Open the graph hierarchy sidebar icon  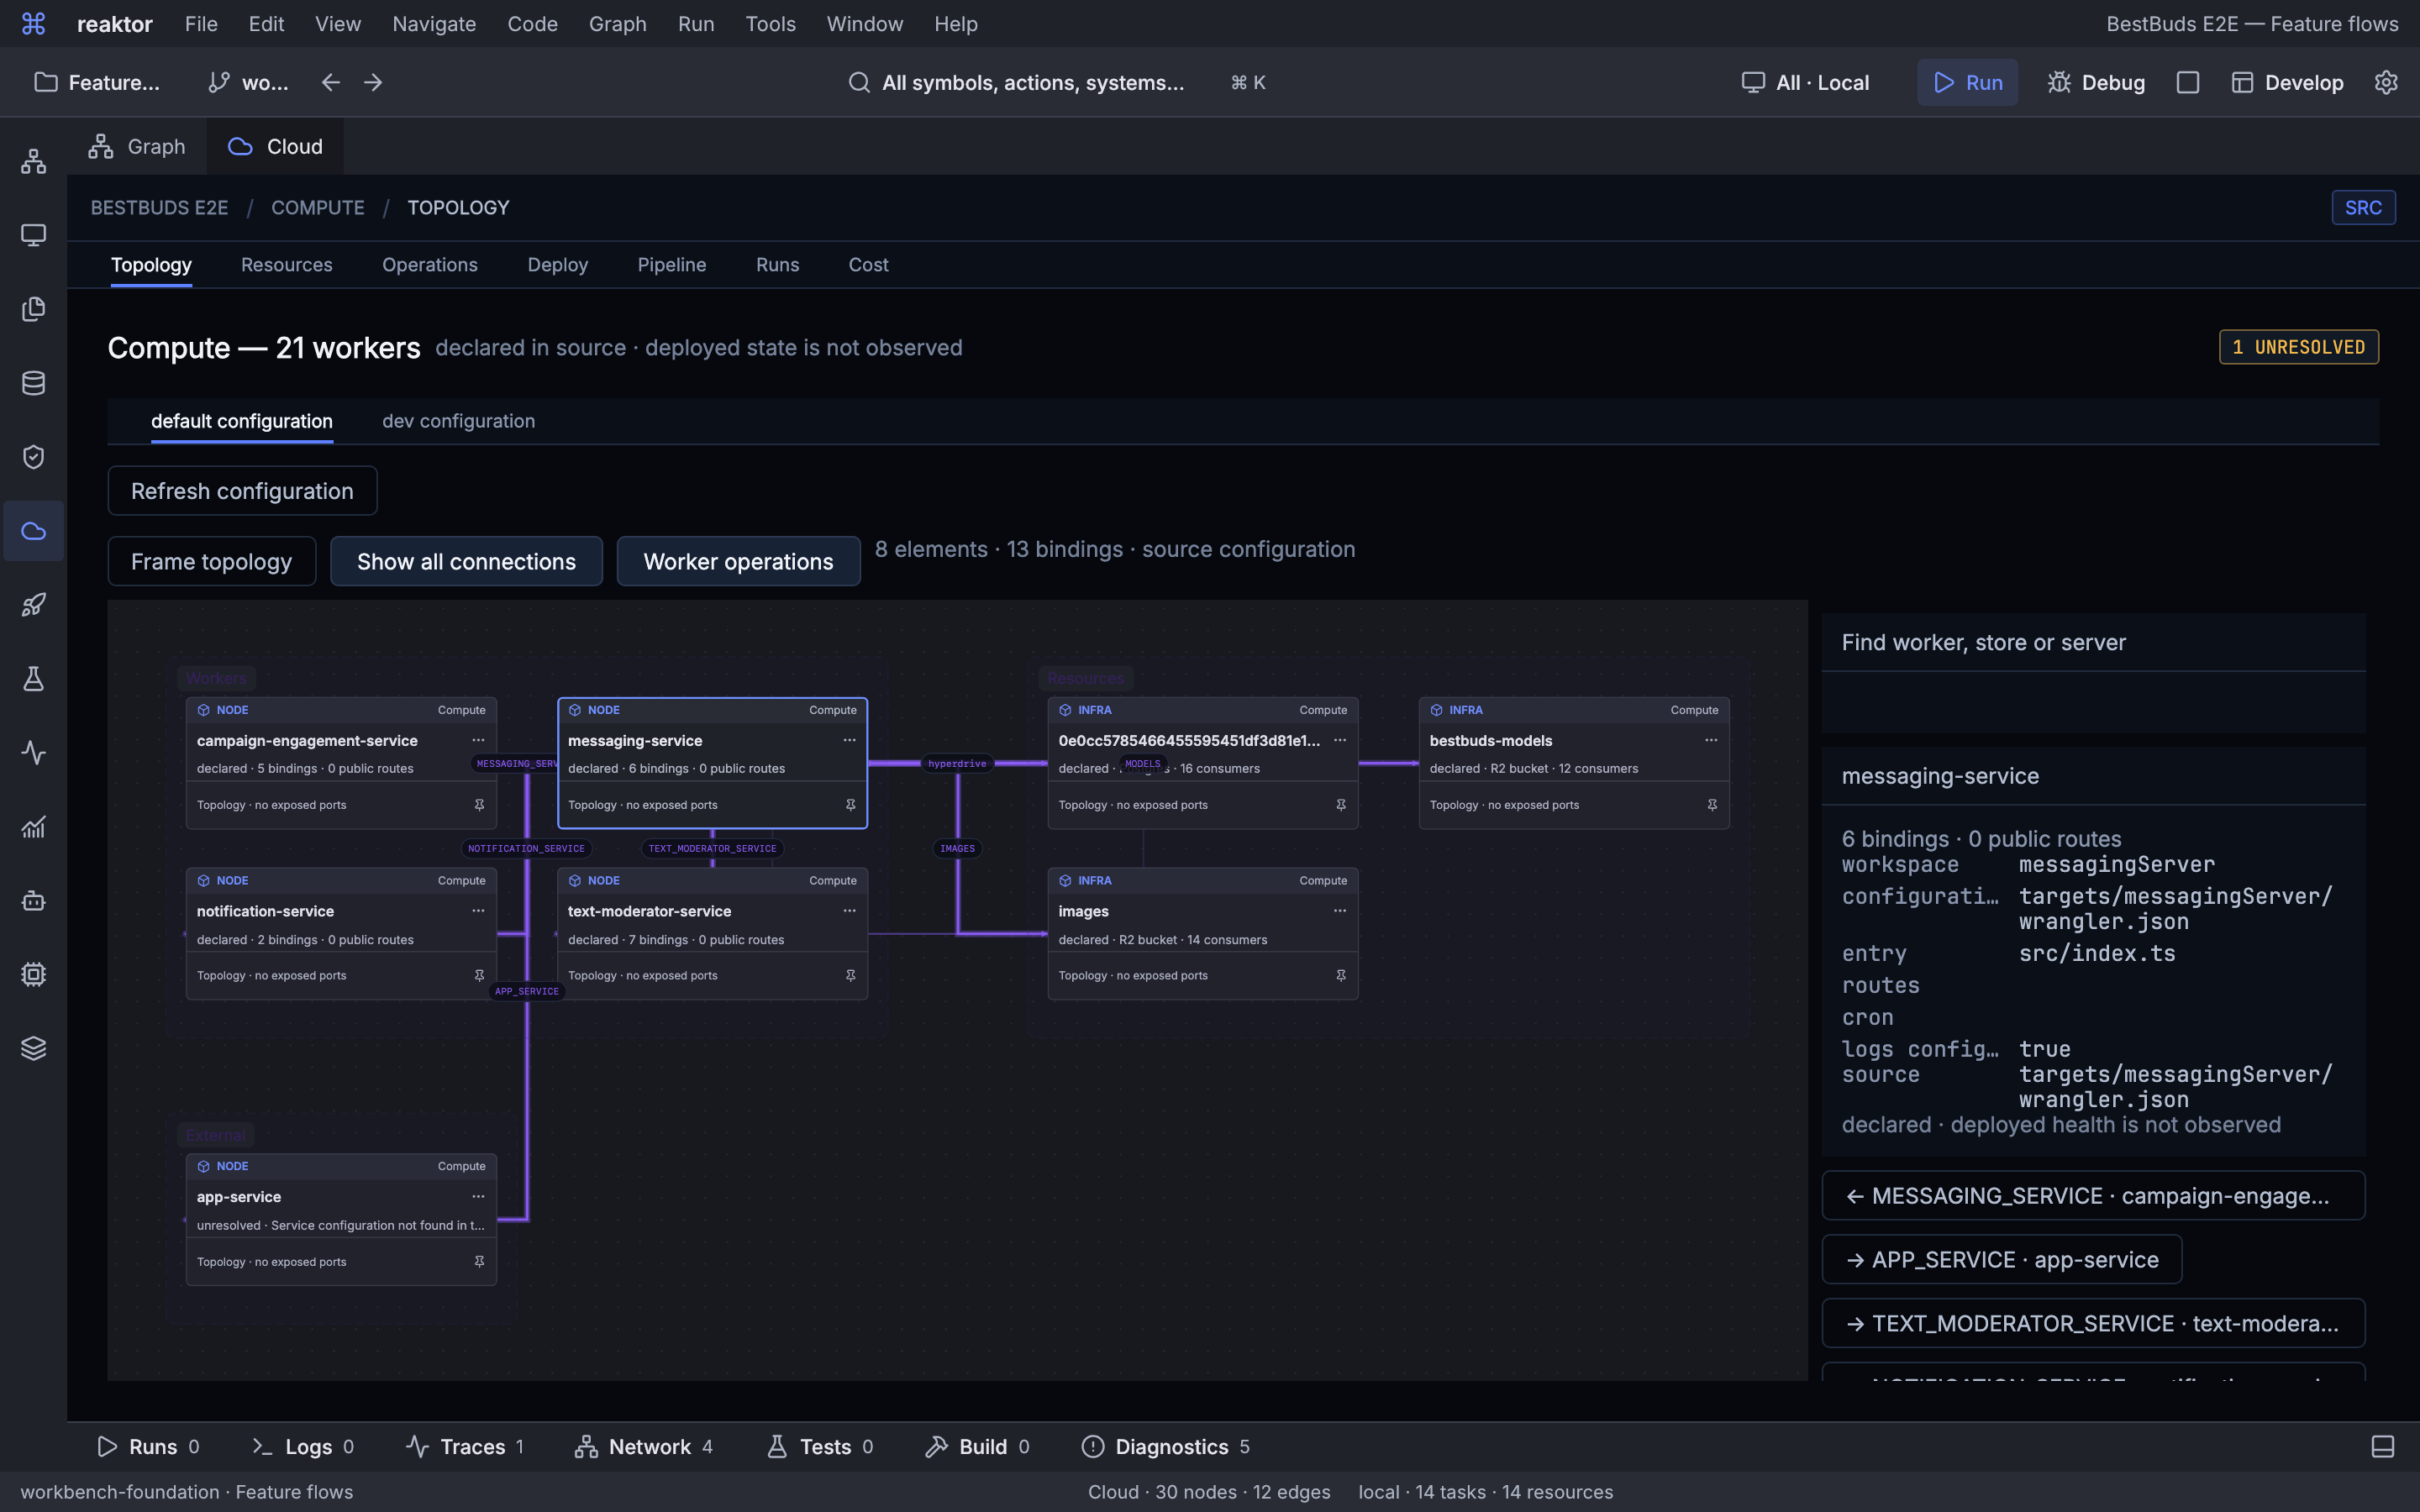pos(33,161)
